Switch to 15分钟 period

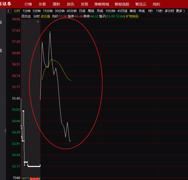(48, 11)
